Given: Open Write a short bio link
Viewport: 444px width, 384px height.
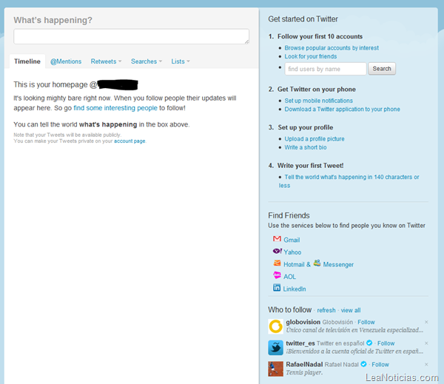Looking at the screenshot, I should (306, 147).
